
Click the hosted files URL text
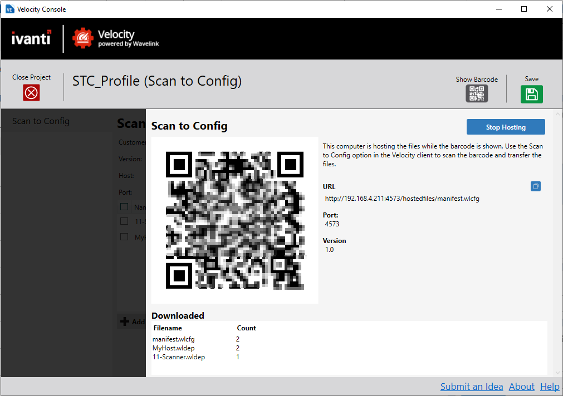tap(401, 199)
